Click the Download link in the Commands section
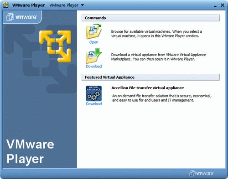The image size is (228, 179). click(x=94, y=66)
